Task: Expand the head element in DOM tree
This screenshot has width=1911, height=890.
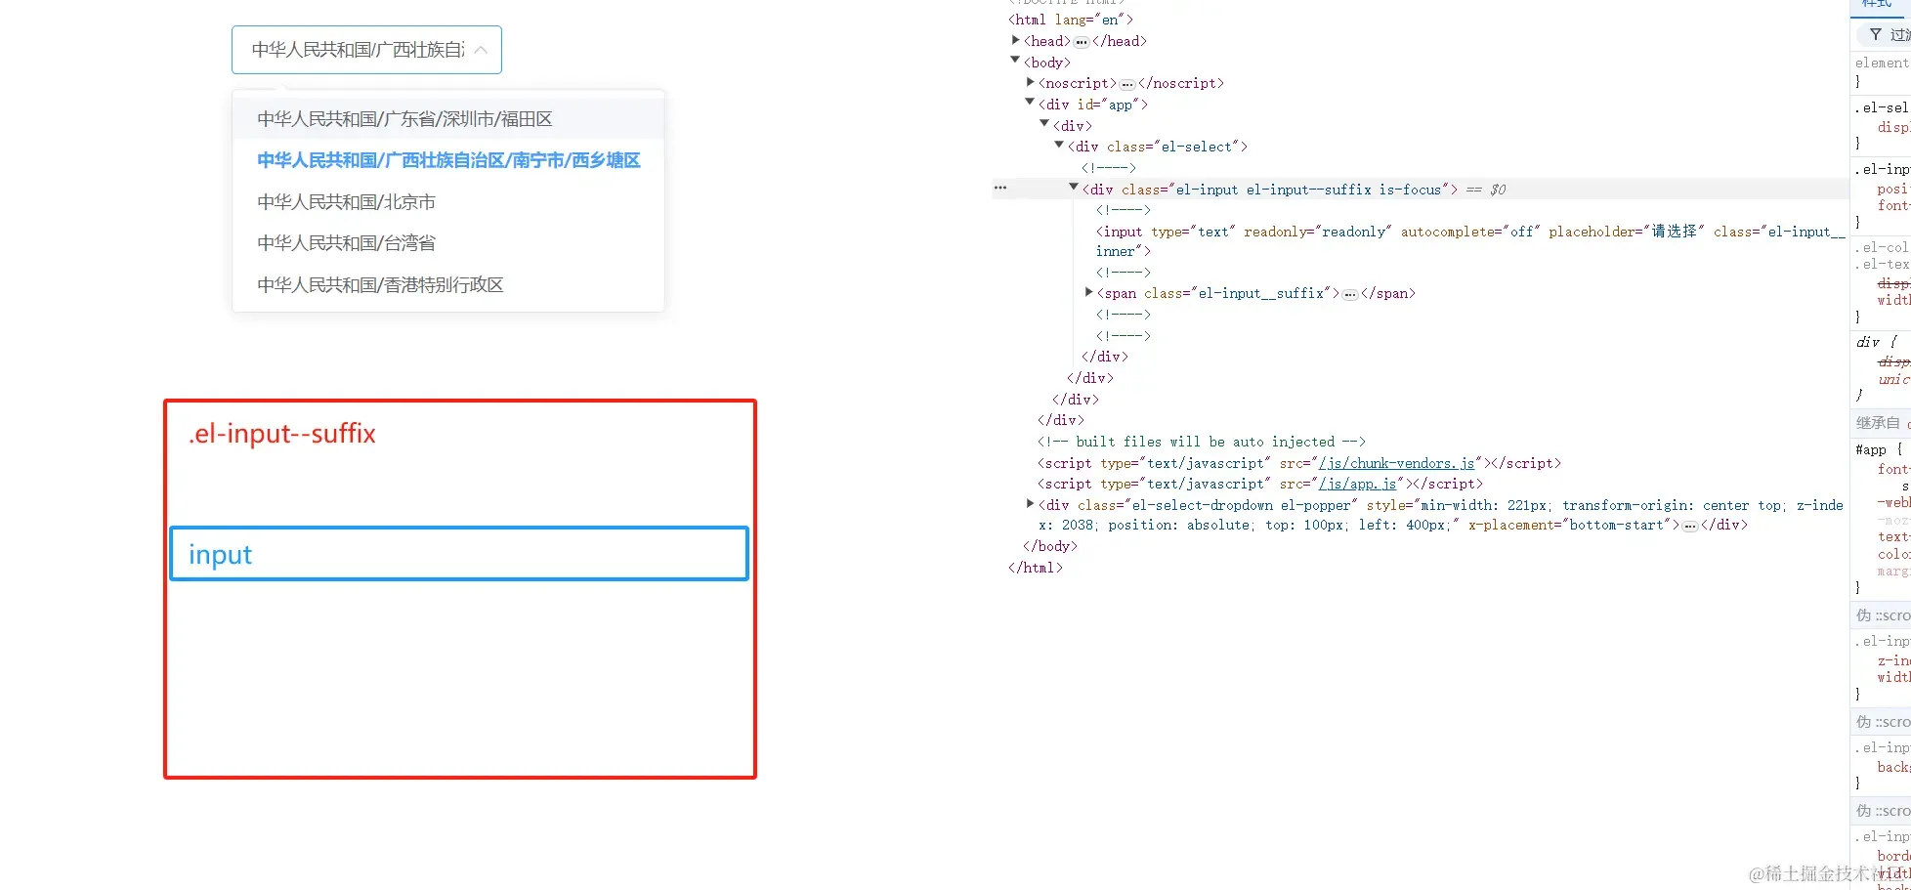Action: [1016, 40]
